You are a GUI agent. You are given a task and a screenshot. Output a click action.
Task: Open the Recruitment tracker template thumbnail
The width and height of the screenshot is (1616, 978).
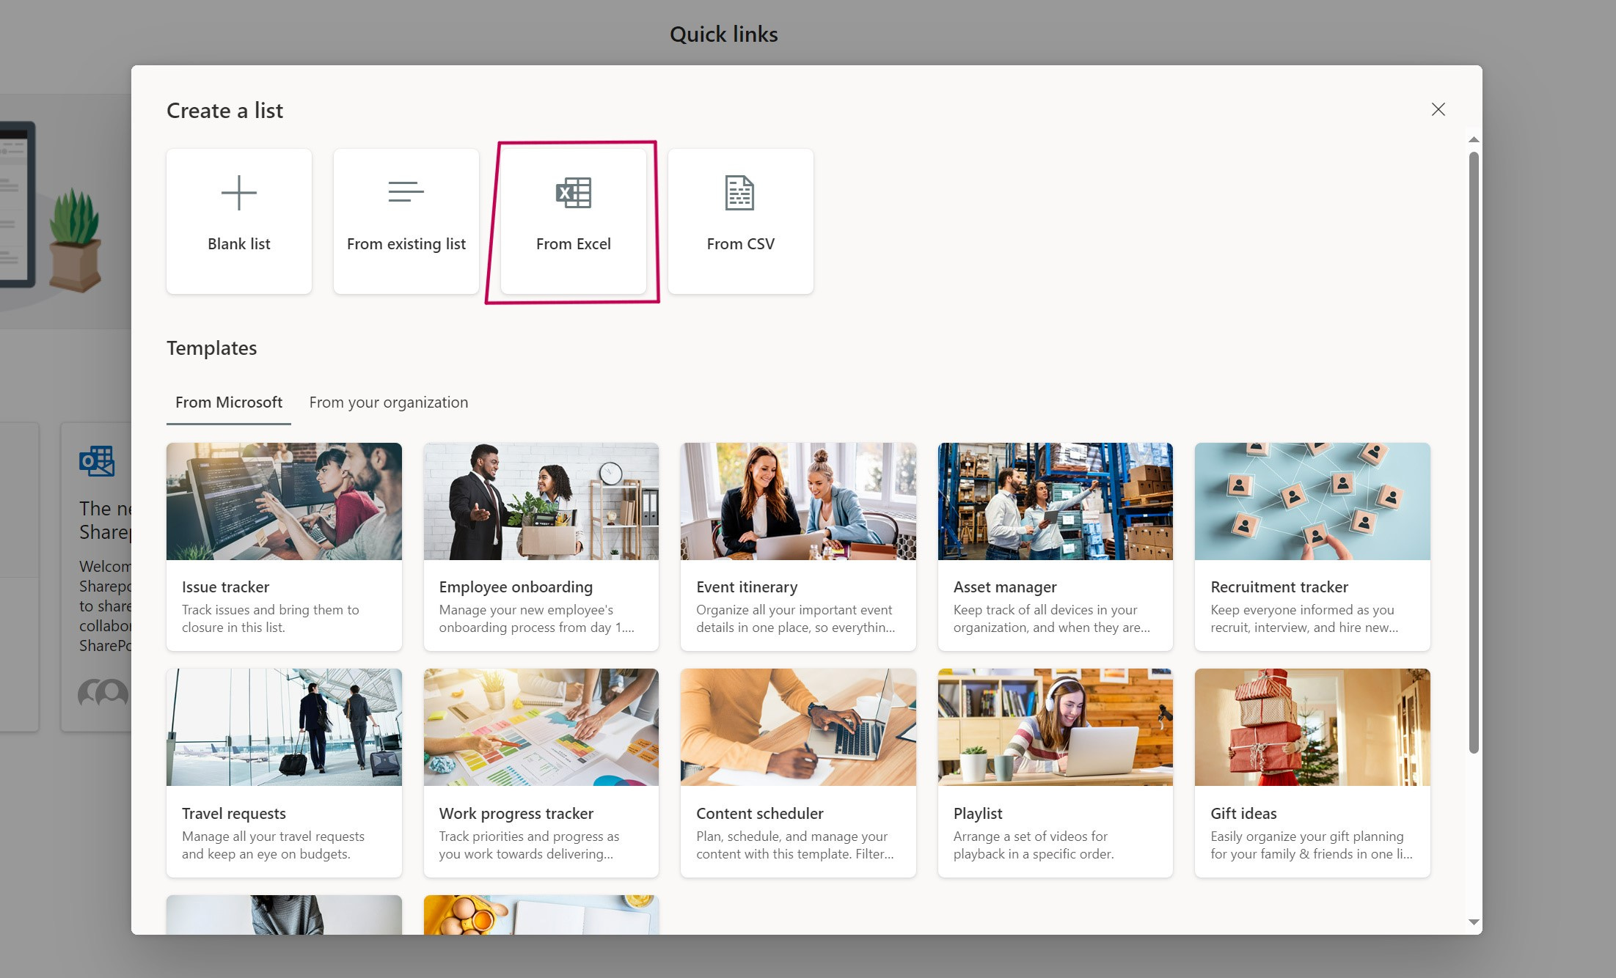[x=1312, y=501]
